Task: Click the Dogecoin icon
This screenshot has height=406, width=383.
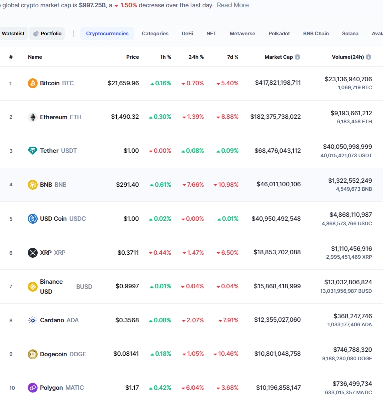Action: (32, 354)
